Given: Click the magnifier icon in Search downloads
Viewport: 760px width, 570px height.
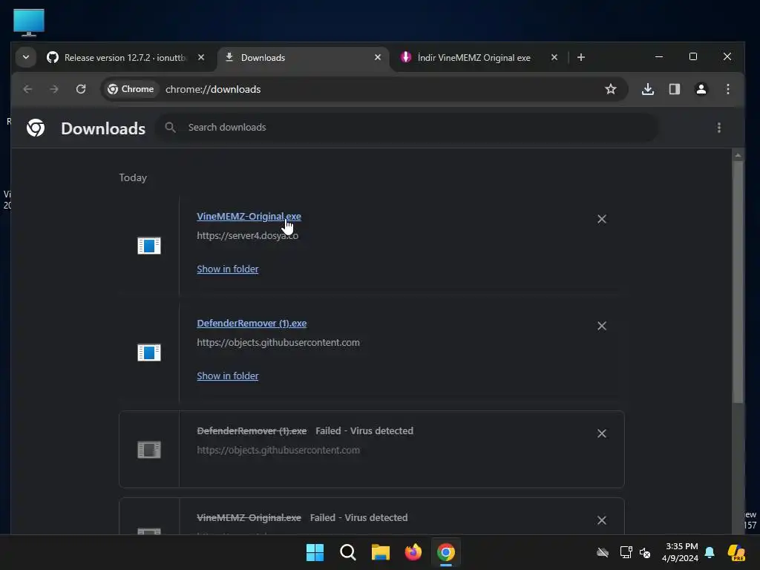Looking at the screenshot, I should tap(170, 128).
